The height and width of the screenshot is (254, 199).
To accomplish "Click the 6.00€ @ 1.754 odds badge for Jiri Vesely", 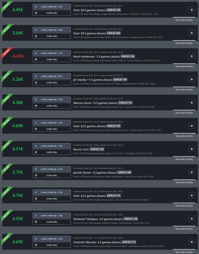I will [120, 79].
